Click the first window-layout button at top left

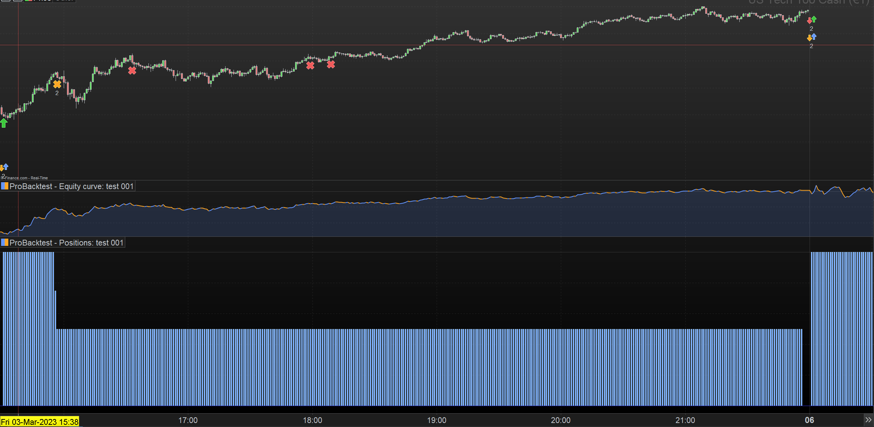[6, 0]
